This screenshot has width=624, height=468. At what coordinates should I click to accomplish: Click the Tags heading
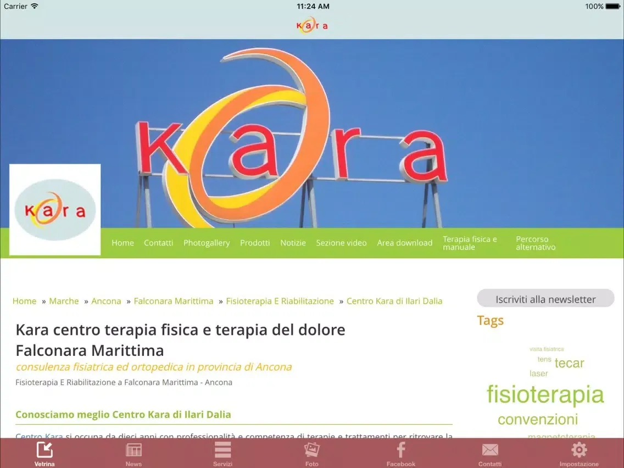click(491, 320)
